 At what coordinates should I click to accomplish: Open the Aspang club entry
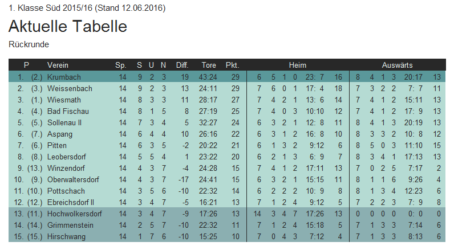tap(60, 134)
